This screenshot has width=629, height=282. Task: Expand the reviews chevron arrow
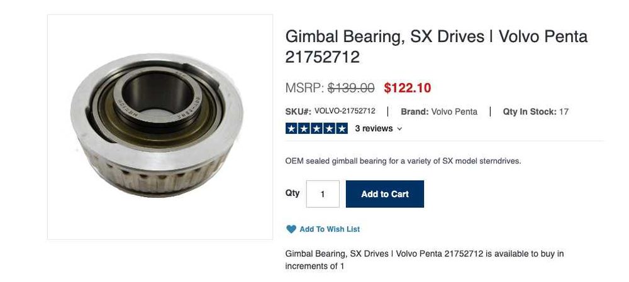pyautogui.click(x=399, y=129)
